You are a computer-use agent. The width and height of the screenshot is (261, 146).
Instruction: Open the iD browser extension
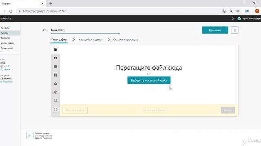click(x=247, y=11)
